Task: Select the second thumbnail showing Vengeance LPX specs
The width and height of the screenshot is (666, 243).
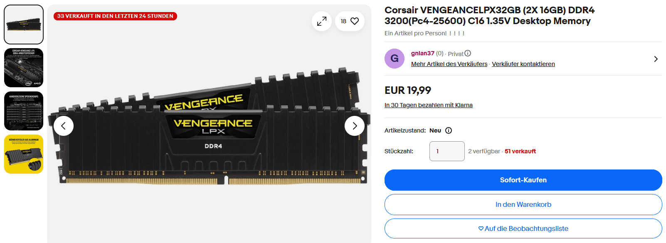Action: [24, 68]
